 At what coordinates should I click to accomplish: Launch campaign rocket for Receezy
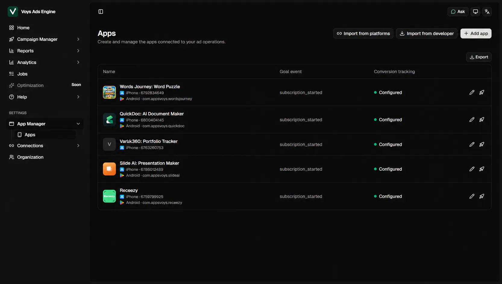click(482, 196)
